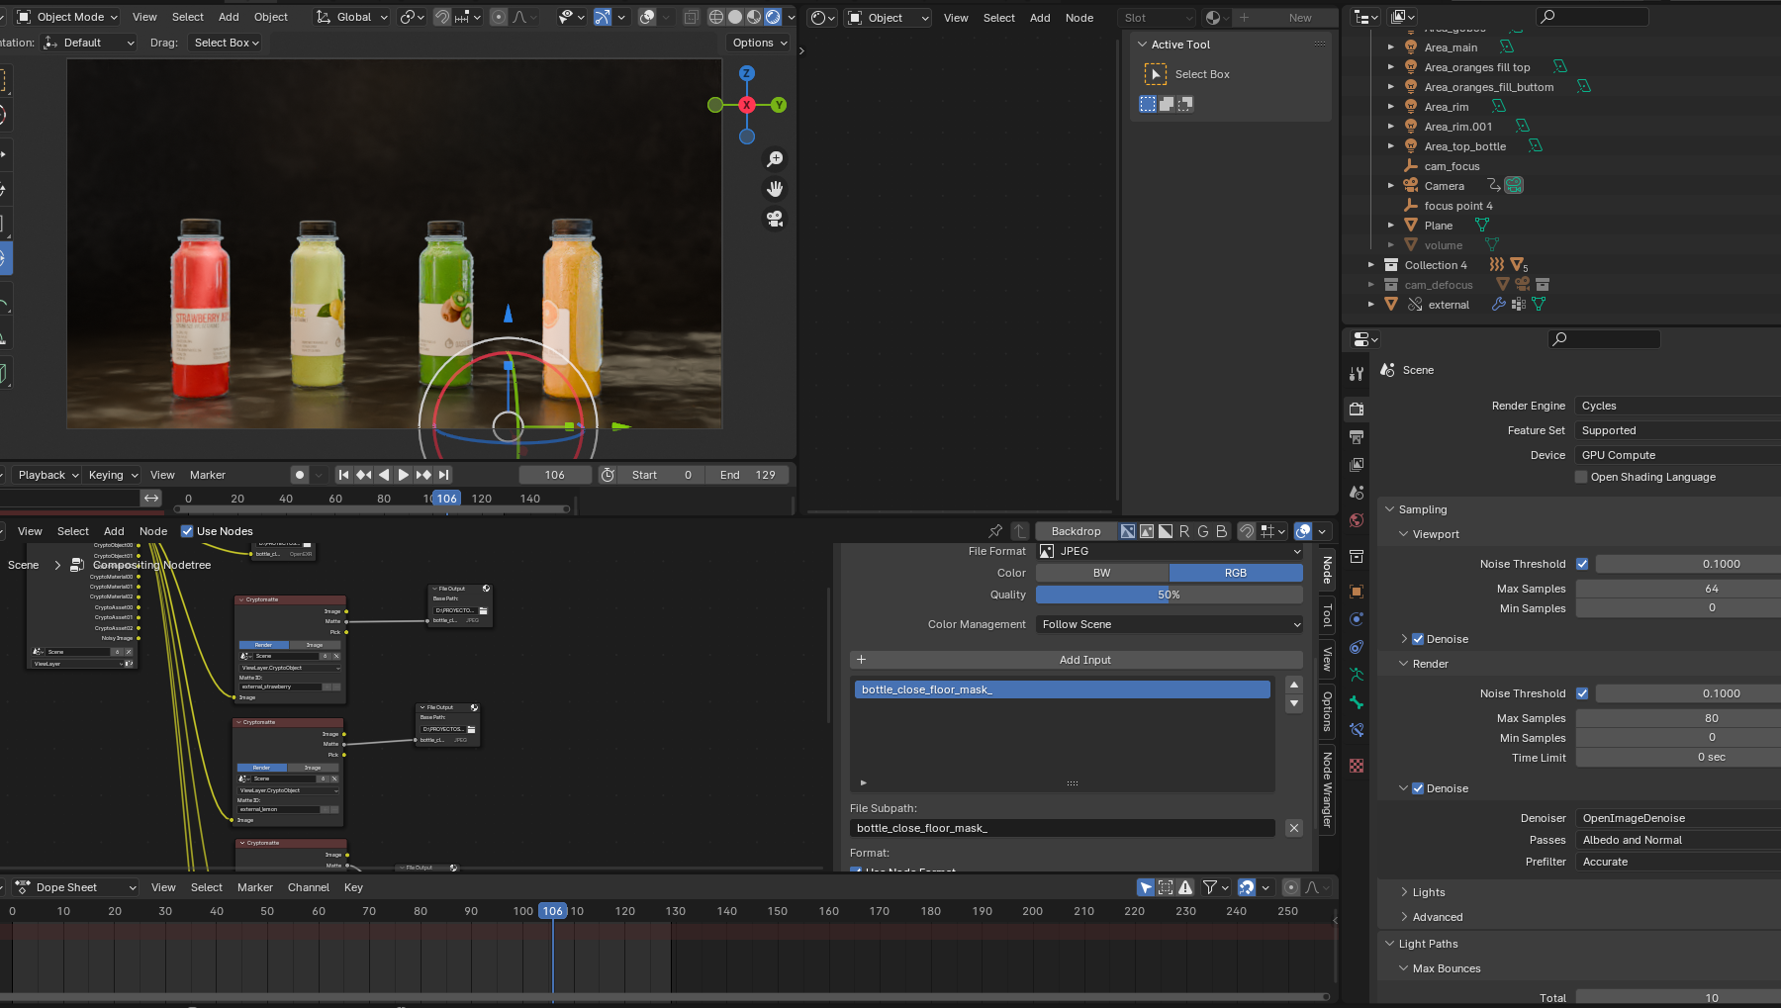Image resolution: width=1781 pixels, height=1008 pixels.
Task: Toggle the viewport snapping magnet
Action: 442,17
